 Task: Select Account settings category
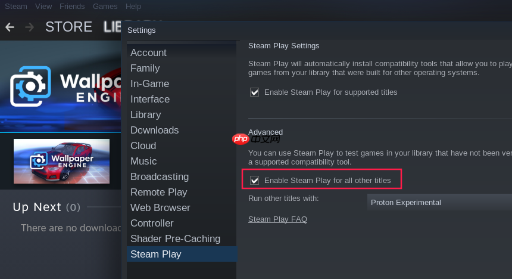click(x=148, y=52)
